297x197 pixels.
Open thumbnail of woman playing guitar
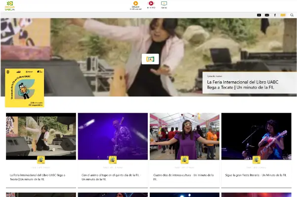[x=256, y=136]
